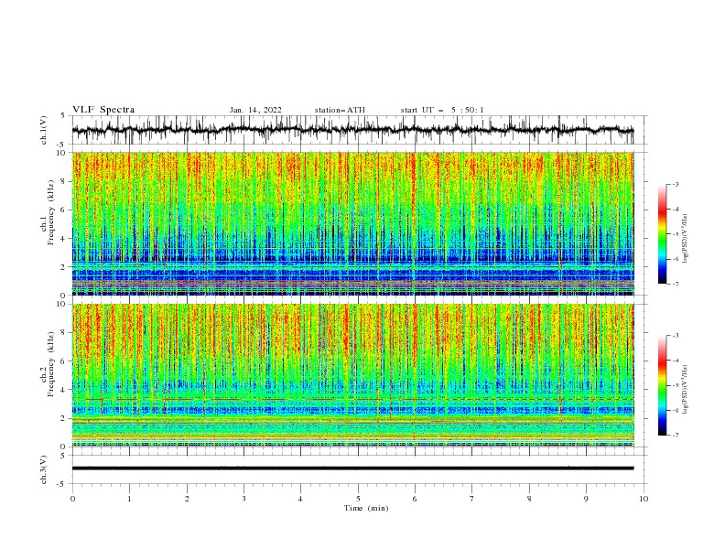725x560 pixels.
Task: Click the 'station=ATH' label
Action: pos(340,110)
